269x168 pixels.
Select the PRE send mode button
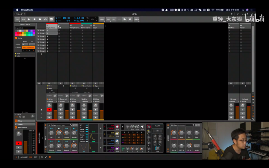click(20, 117)
